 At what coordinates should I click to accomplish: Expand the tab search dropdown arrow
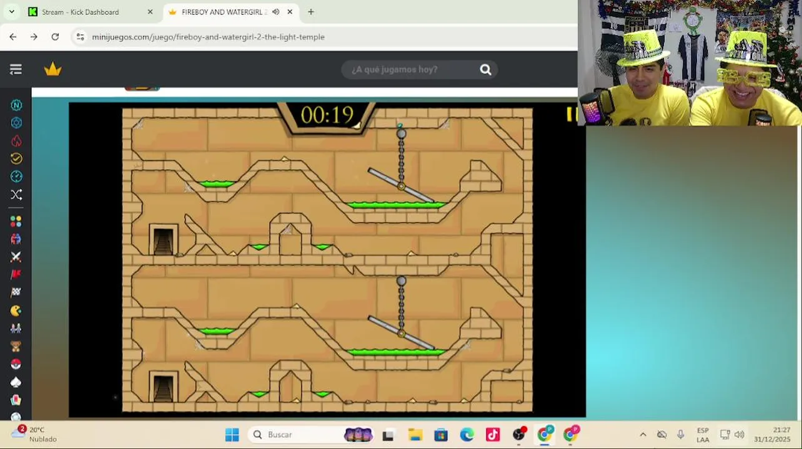coord(11,12)
